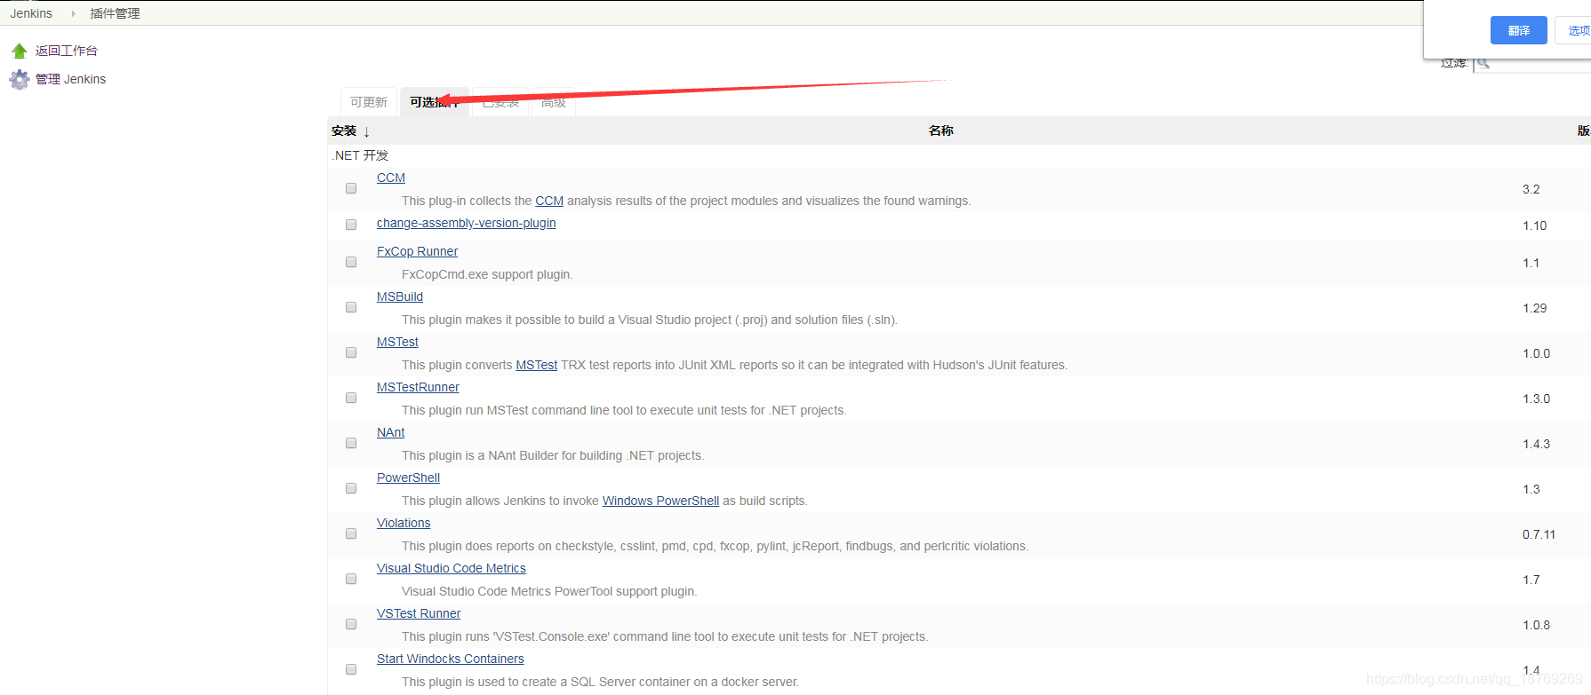1591x695 pixels.
Task: Click version 1.29 in the MSBuild row
Action: pos(1535,308)
